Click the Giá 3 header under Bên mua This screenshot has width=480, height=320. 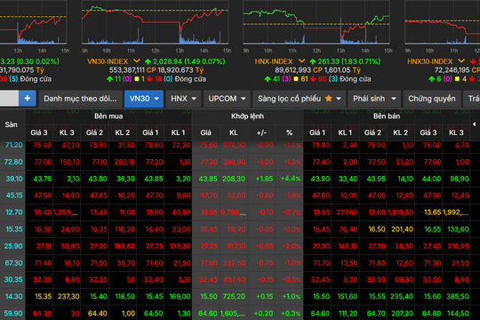tap(39, 132)
